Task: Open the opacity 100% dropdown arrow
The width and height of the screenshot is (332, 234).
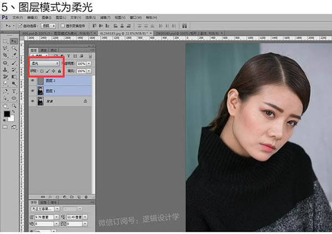Action: click(x=90, y=63)
